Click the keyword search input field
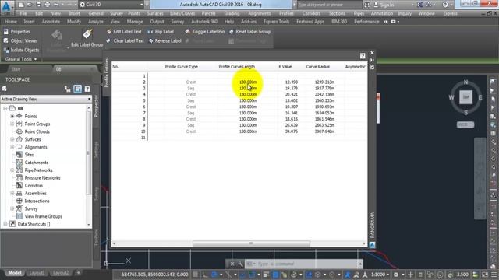Viewport: 499px width, 280px height. 329,5
